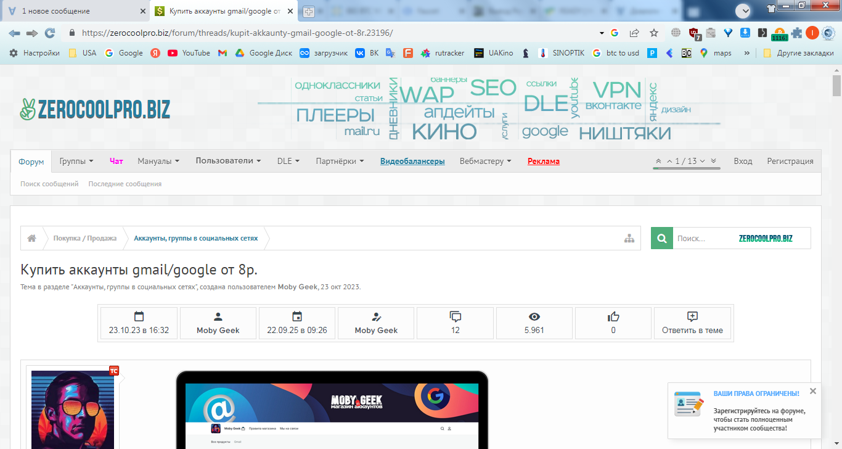Click the Поиск search input field
Screen dimensions: 842x449
pos(742,238)
